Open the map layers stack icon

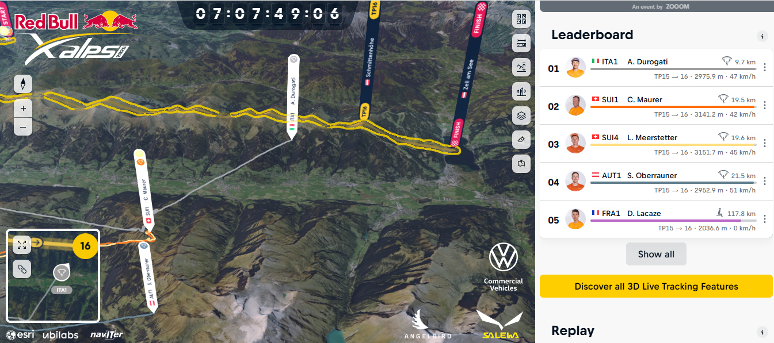click(521, 115)
